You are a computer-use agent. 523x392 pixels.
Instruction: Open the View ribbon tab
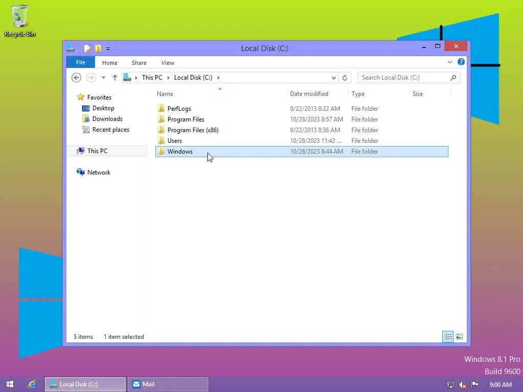pos(168,63)
